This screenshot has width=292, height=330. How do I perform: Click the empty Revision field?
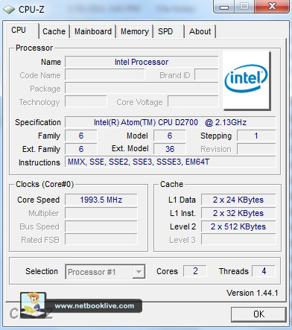(256, 149)
